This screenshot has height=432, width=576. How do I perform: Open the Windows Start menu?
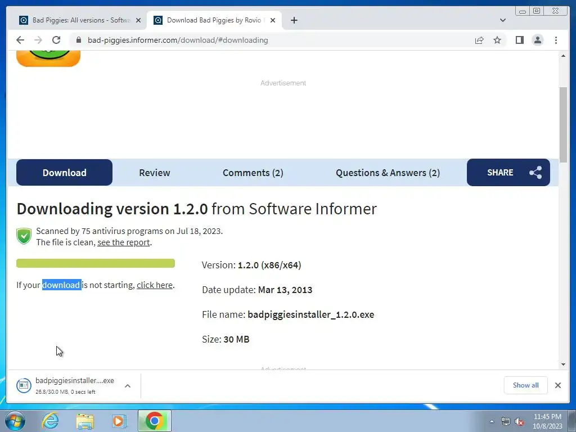pyautogui.click(x=15, y=421)
